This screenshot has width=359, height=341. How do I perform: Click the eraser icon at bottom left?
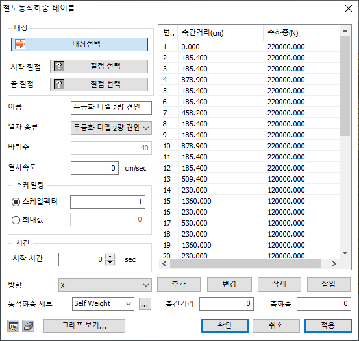(29, 326)
